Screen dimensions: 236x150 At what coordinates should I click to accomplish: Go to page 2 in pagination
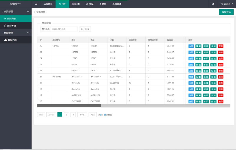point(67,115)
